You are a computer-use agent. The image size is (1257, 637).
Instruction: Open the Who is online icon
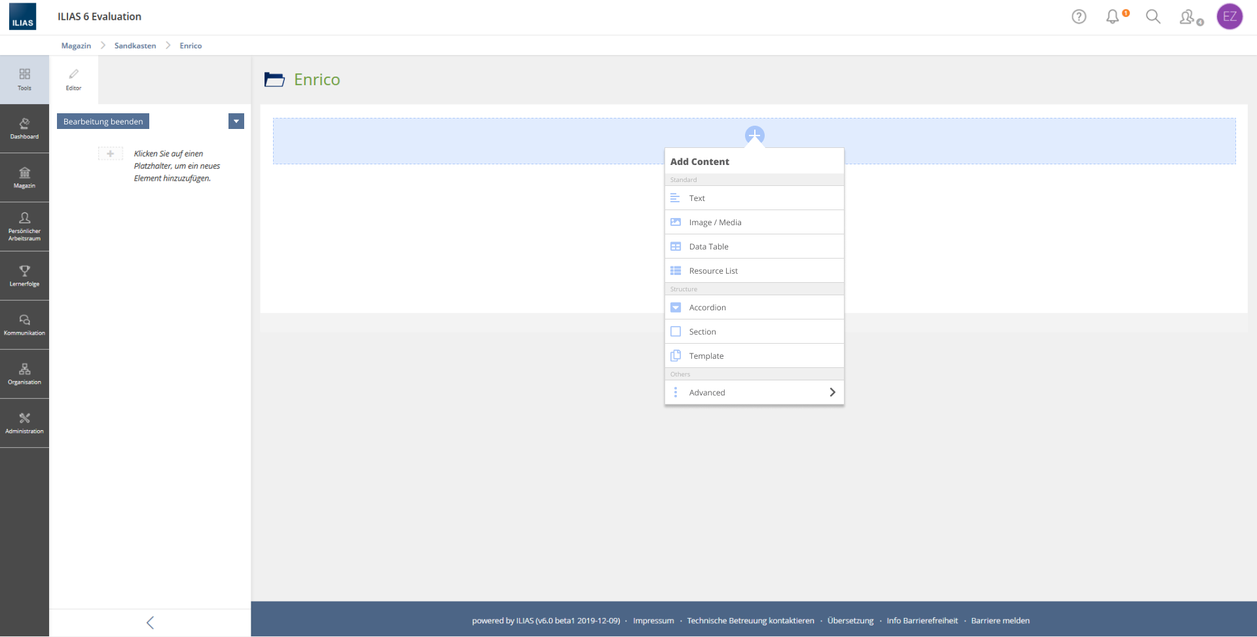coord(1188,17)
